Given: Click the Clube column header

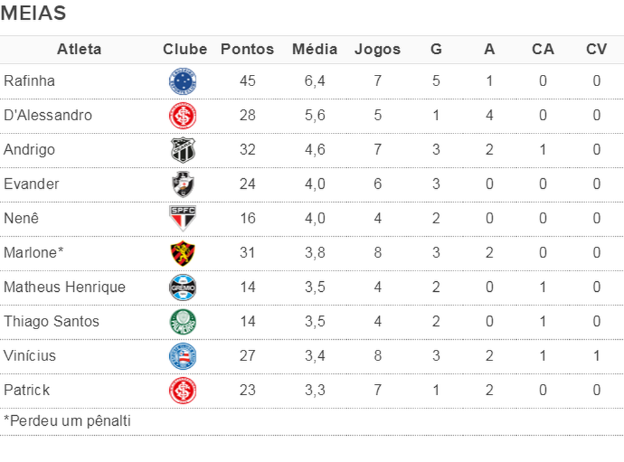Looking at the screenshot, I should 185,49.
